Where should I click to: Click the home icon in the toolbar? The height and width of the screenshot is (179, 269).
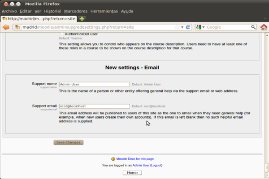click(264, 27)
